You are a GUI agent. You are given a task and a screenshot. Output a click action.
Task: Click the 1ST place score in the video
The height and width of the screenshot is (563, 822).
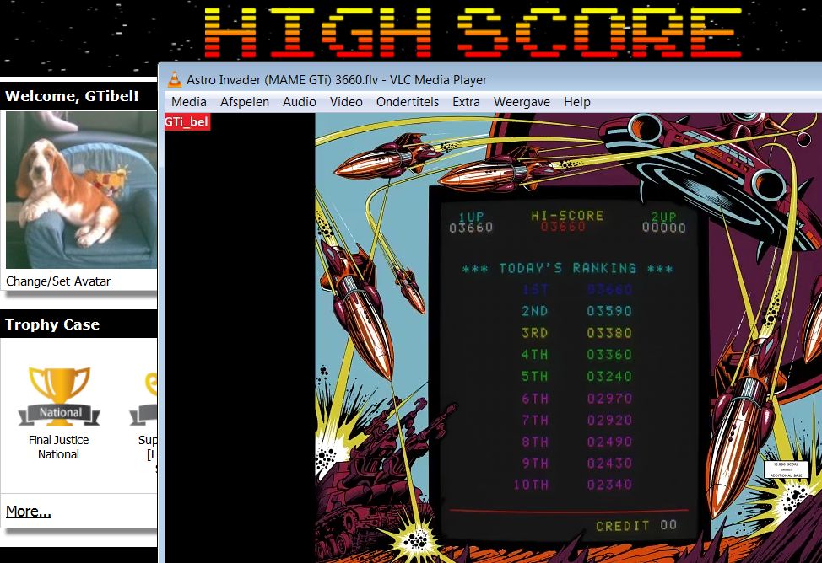click(609, 289)
